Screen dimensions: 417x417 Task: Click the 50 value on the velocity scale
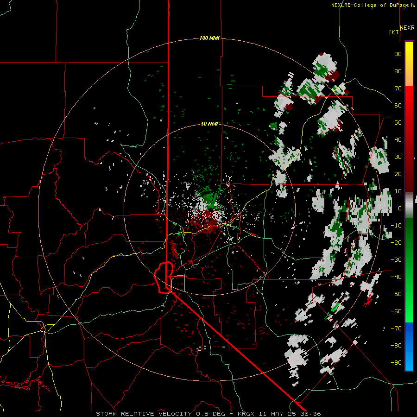tap(398, 123)
